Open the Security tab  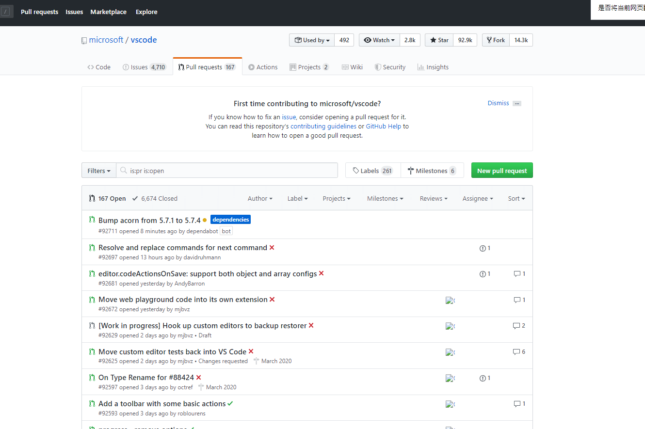390,67
